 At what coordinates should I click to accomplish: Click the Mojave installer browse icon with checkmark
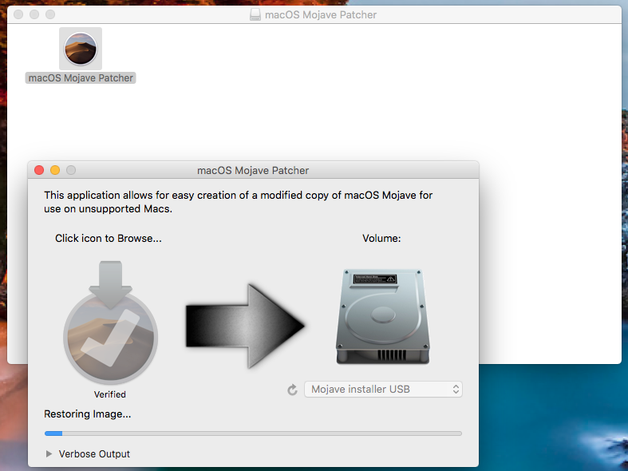[x=111, y=323]
